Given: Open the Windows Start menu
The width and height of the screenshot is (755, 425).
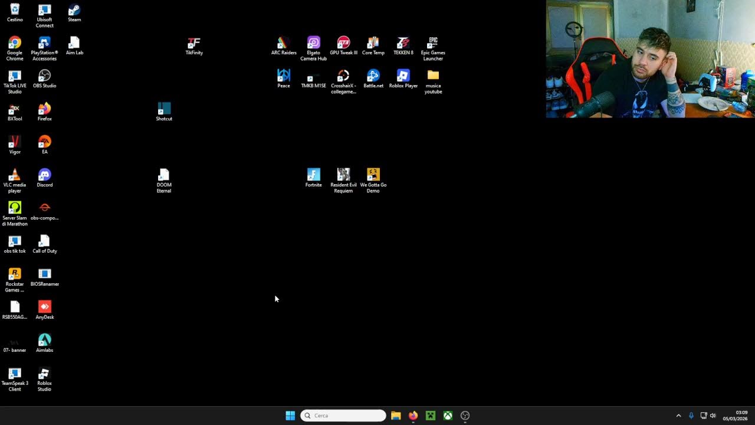Looking at the screenshot, I should point(290,416).
